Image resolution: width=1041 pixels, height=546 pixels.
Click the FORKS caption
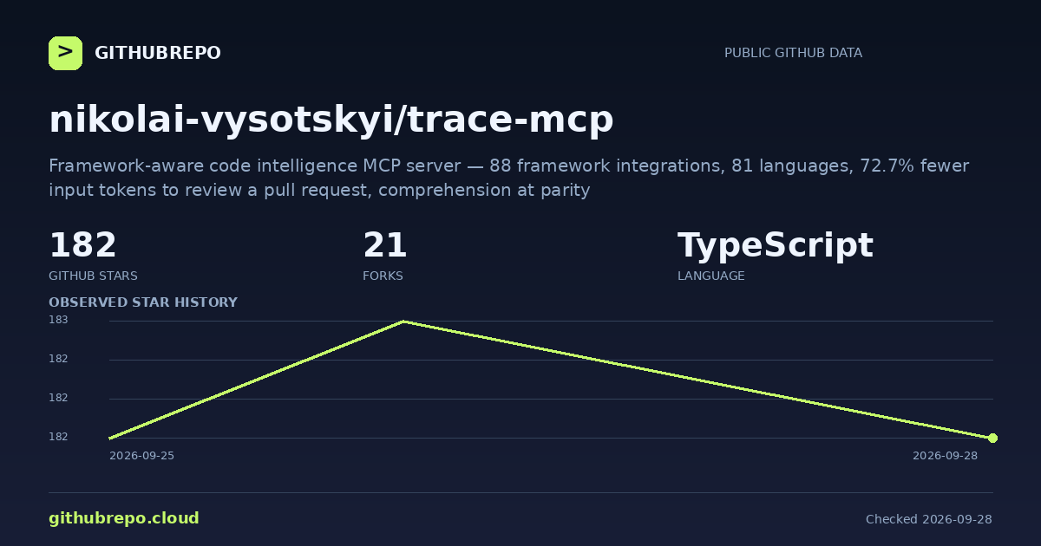coord(383,276)
